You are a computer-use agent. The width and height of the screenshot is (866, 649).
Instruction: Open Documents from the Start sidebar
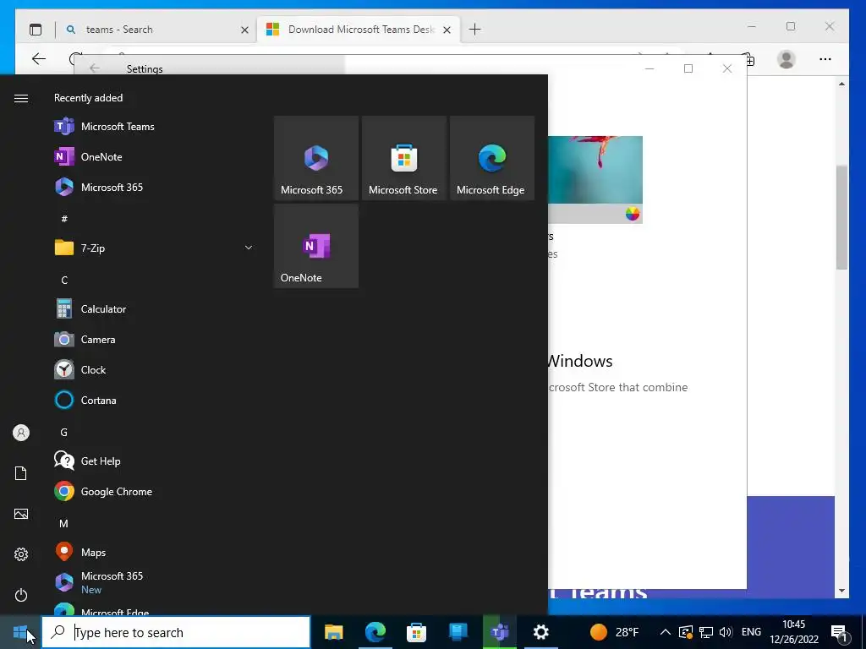[x=21, y=473]
